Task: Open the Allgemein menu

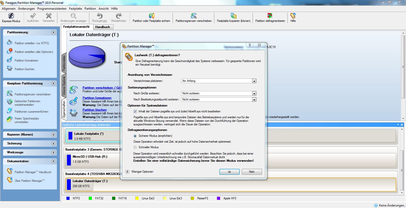Action: [x=9, y=8]
